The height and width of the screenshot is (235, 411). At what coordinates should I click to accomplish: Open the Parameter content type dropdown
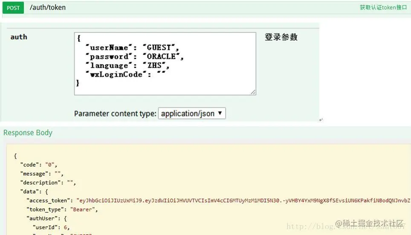point(191,113)
